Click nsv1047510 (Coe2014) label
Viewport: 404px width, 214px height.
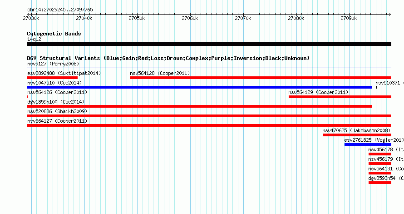click(54, 83)
